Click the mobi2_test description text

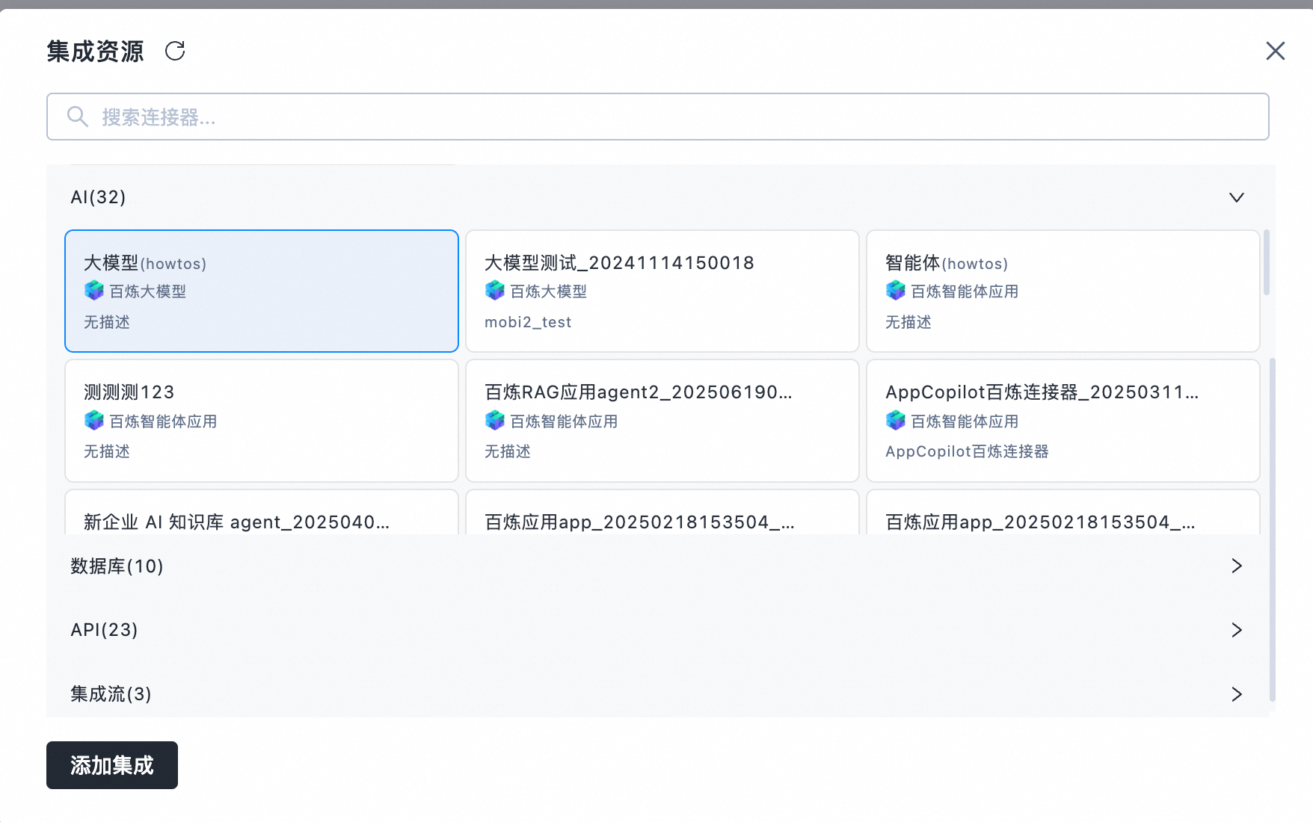528,322
